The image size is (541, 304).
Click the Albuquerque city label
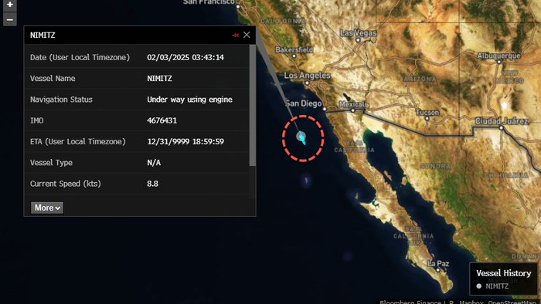(x=498, y=56)
